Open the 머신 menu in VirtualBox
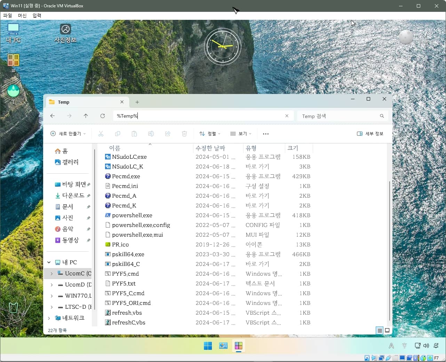This screenshot has width=446, height=362. (x=22, y=15)
